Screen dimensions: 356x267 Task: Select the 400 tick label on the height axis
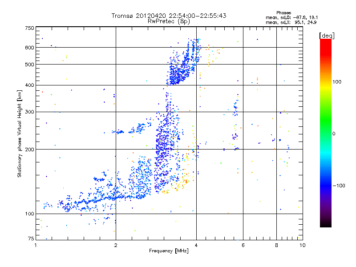pyautogui.click(x=29, y=85)
